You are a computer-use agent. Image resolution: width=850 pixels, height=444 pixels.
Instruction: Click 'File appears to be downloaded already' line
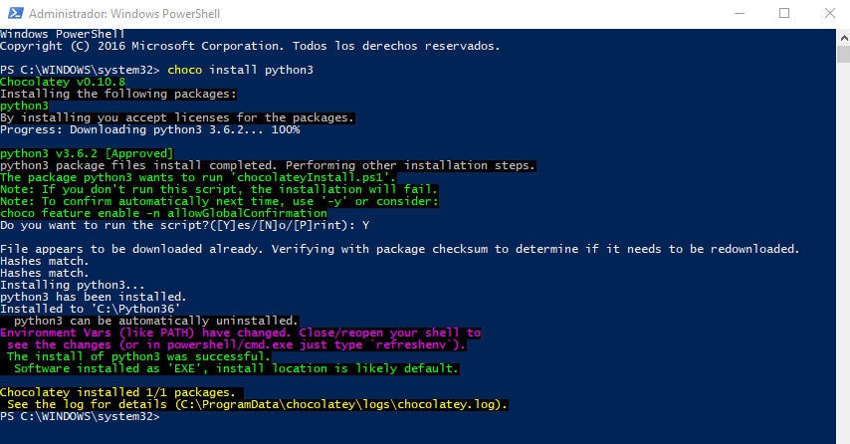[400, 249]
